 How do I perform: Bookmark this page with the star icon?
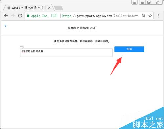(150, 16)
